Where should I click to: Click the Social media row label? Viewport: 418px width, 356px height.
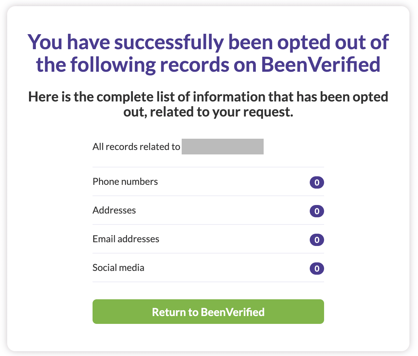tap(118, 268)
